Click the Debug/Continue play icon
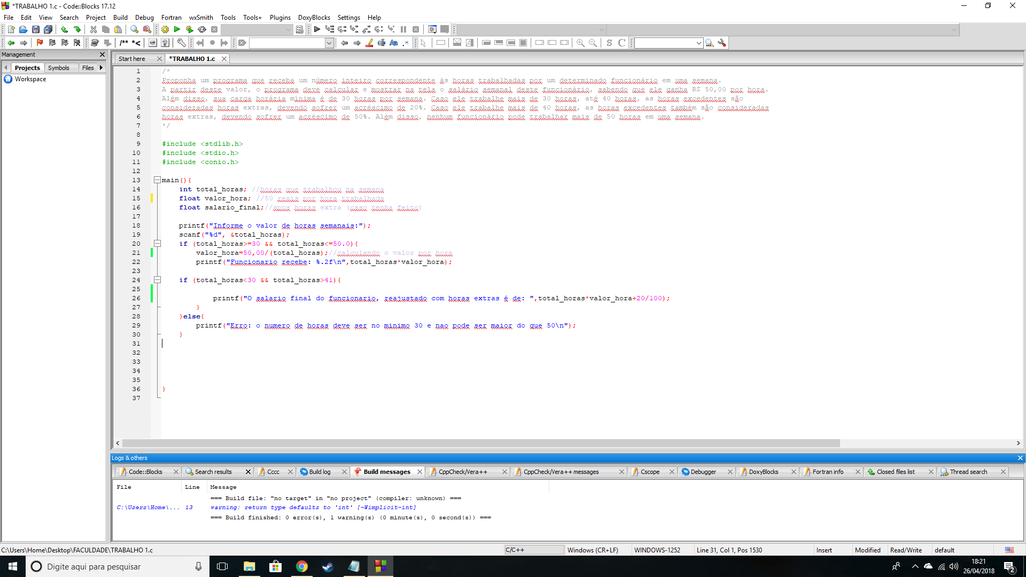 point(317,29)
